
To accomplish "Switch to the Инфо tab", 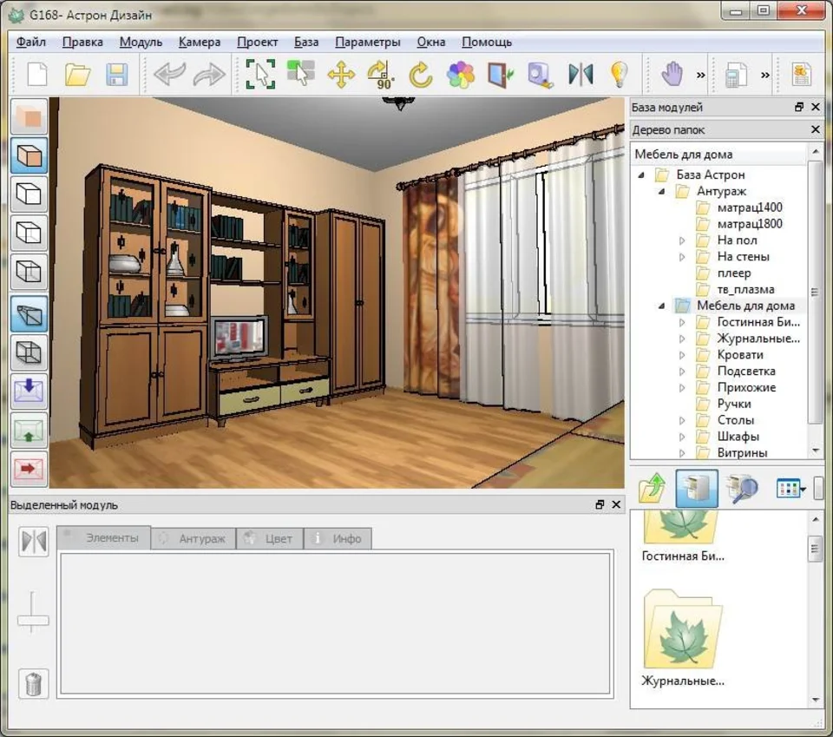I will point(338,538).
